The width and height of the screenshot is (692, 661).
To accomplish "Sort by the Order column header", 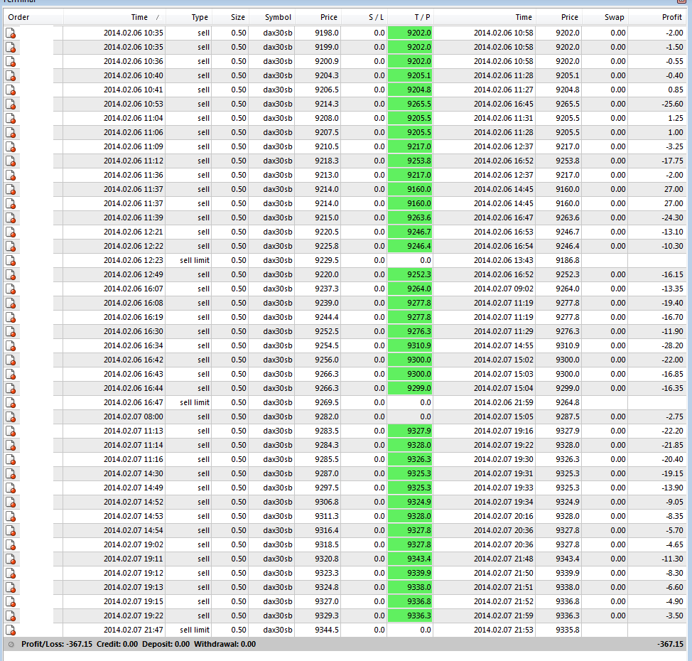I will pos(19,17).
